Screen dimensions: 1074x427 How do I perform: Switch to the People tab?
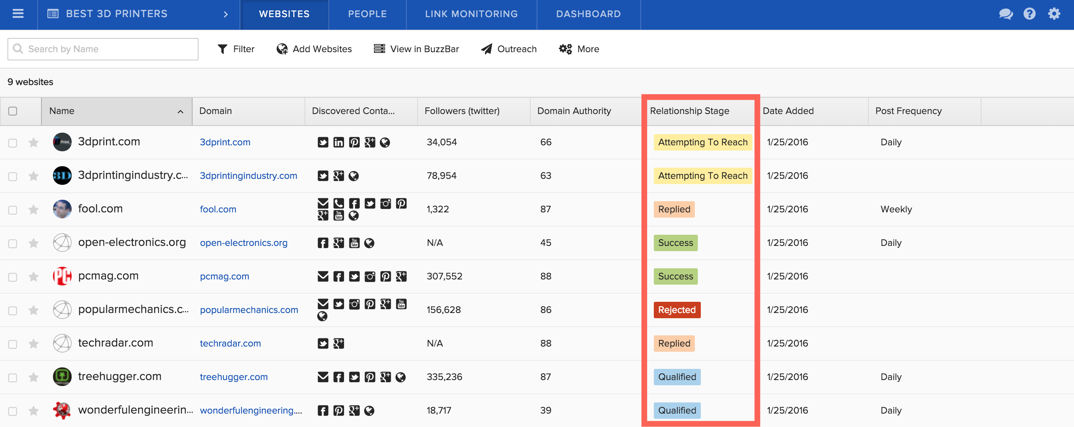367,14
